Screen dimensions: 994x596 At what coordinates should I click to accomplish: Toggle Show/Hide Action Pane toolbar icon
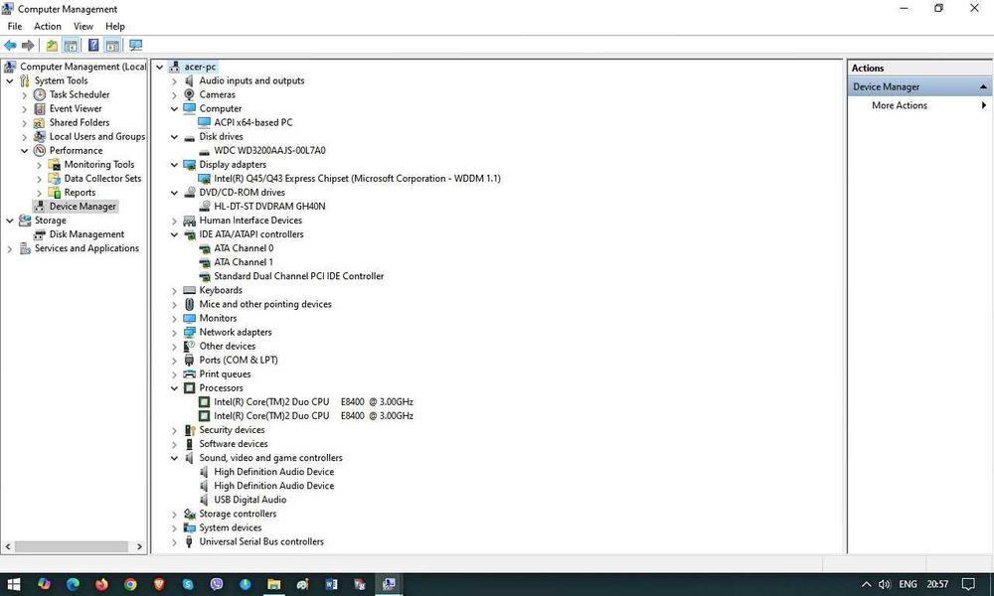click(x=112, y=45)
